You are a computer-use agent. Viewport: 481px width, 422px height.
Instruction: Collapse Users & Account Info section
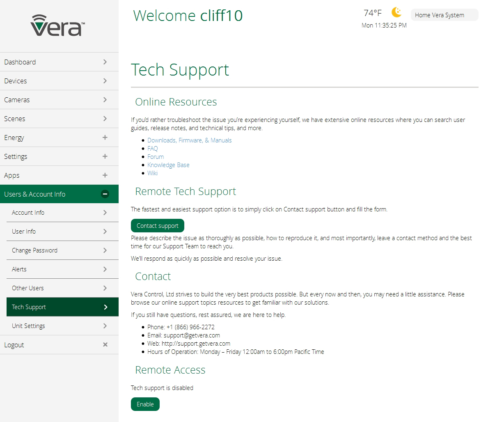tap(105, 194)
